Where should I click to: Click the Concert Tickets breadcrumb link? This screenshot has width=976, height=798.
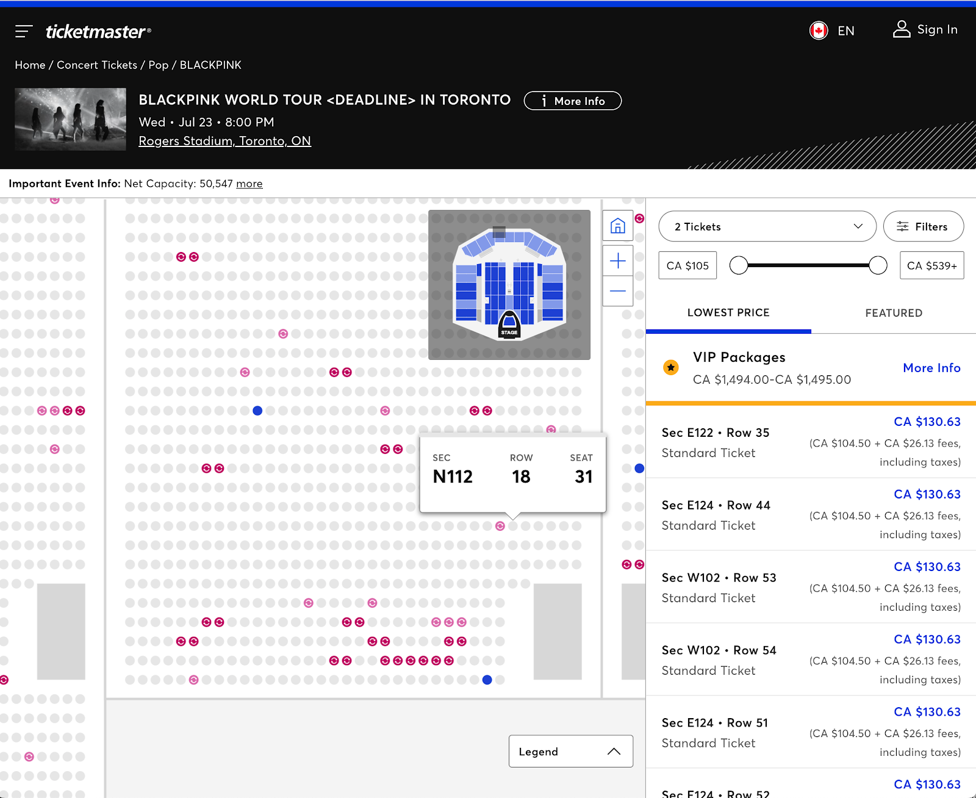pyautogui.click(x=97, y=65)
